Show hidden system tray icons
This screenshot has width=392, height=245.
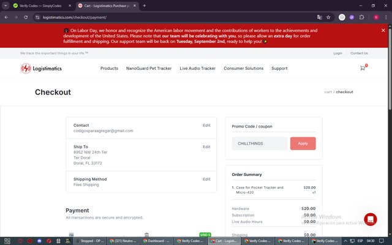(x=345, y=241)
